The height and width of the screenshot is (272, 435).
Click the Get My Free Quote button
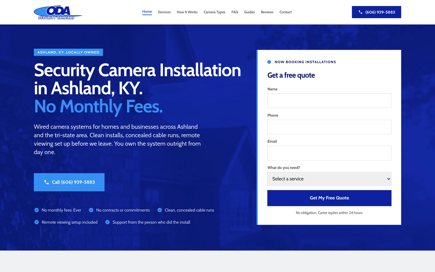(329, 198)
